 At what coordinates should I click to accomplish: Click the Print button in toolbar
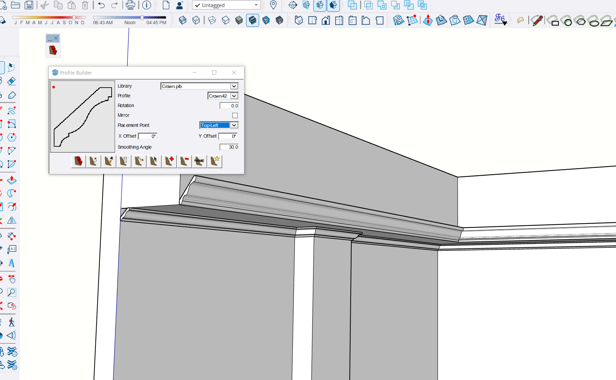coord(130,5)
